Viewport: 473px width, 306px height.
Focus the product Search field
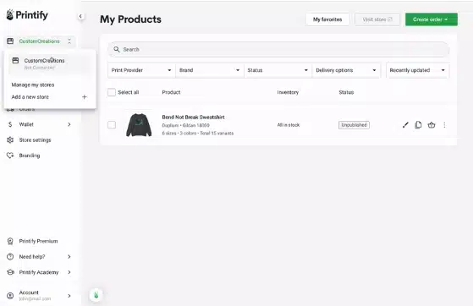278,49
